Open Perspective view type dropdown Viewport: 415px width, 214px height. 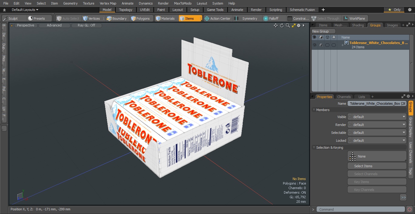click(26, 25)
